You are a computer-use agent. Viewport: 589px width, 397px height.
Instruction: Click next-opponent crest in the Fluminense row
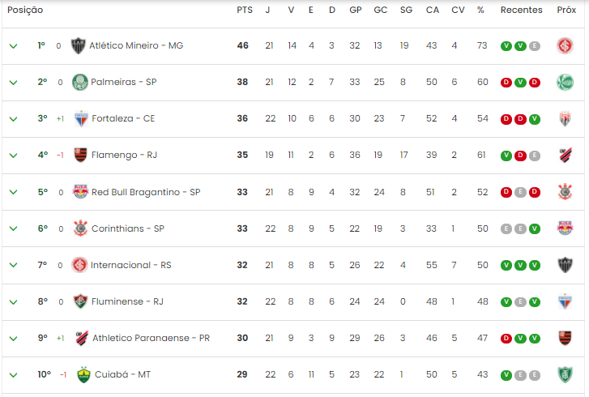pos(565,301)
